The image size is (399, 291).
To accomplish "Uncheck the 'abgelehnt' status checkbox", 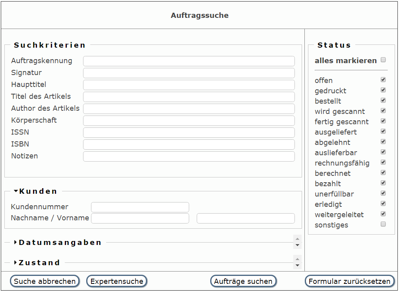I will (383, 142).
